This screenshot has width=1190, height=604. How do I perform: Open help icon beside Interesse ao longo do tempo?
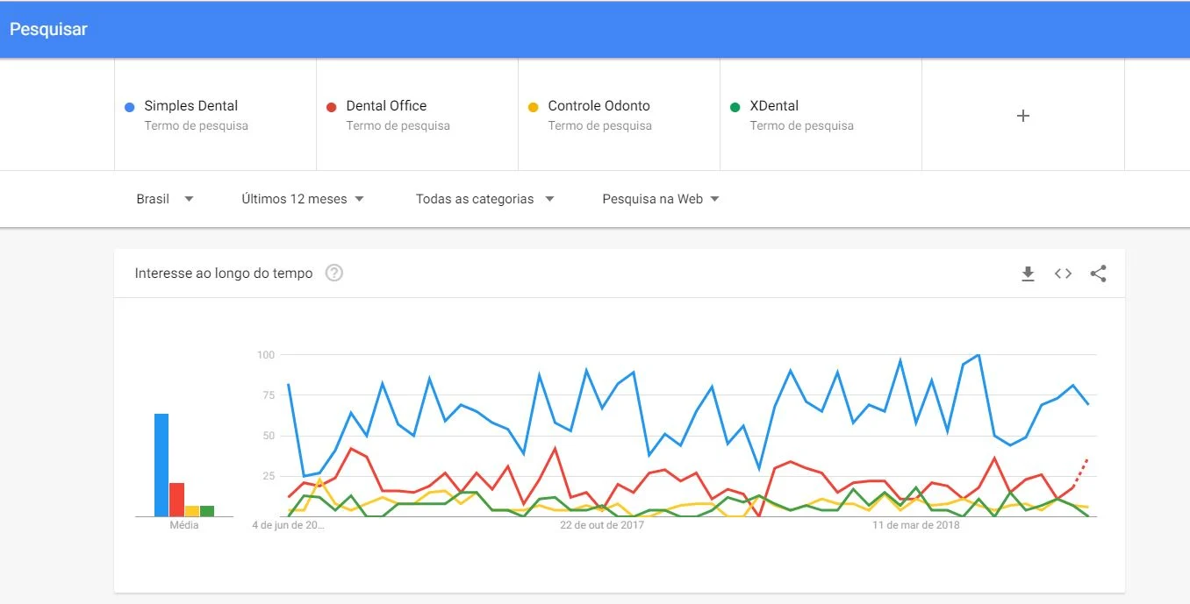(333, 273)
